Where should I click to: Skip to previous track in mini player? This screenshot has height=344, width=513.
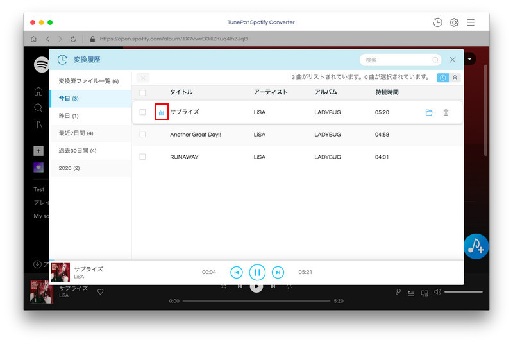[x=237, y=272]
